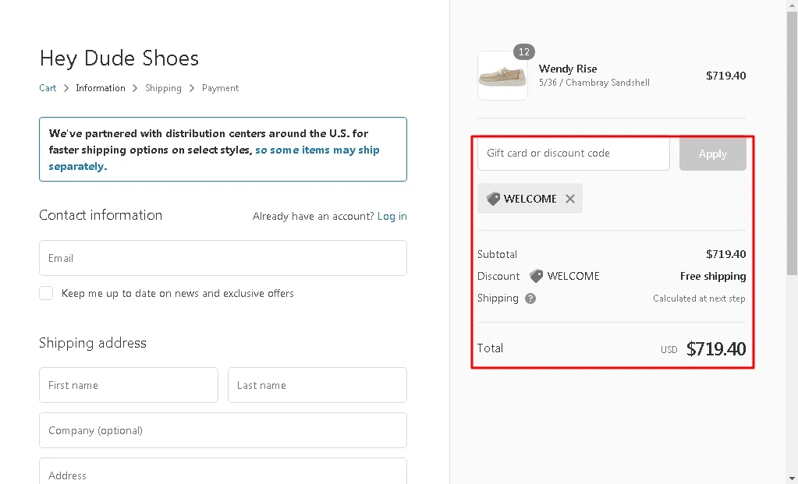The width and height of the screenshot is (798, 484).
Task: Remove the WELCOME discount code
Action: (570, 199)
